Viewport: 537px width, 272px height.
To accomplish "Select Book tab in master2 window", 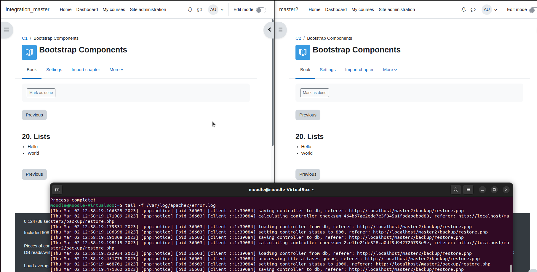I will [305, 70].
